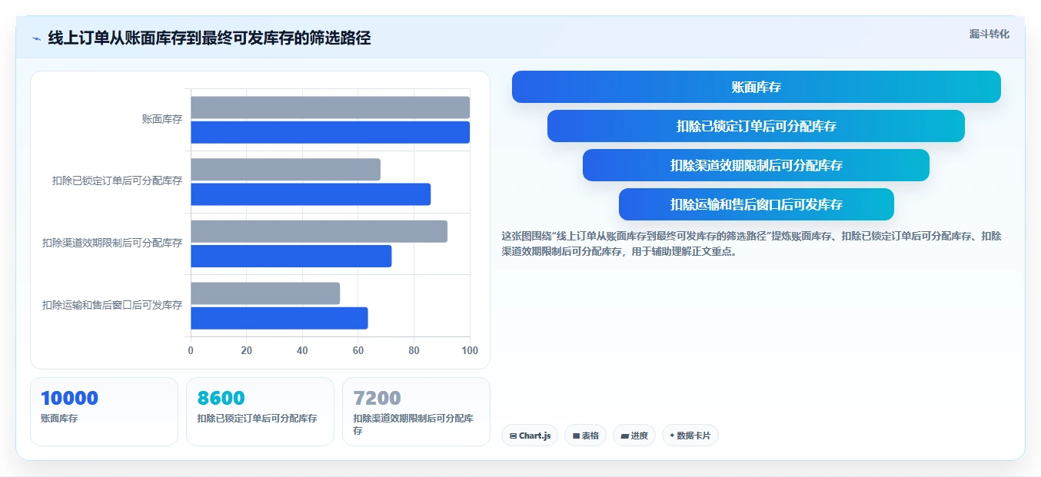Click the 扣除运输和售后窗口后可发库存 funnel stage
Viewport: 1041px width, 477px height.
tap(757, 204)
